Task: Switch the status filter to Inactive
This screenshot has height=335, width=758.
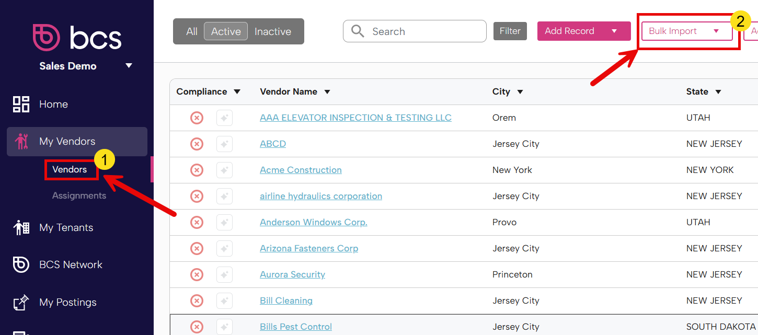Action: click(x=272, y=31)
